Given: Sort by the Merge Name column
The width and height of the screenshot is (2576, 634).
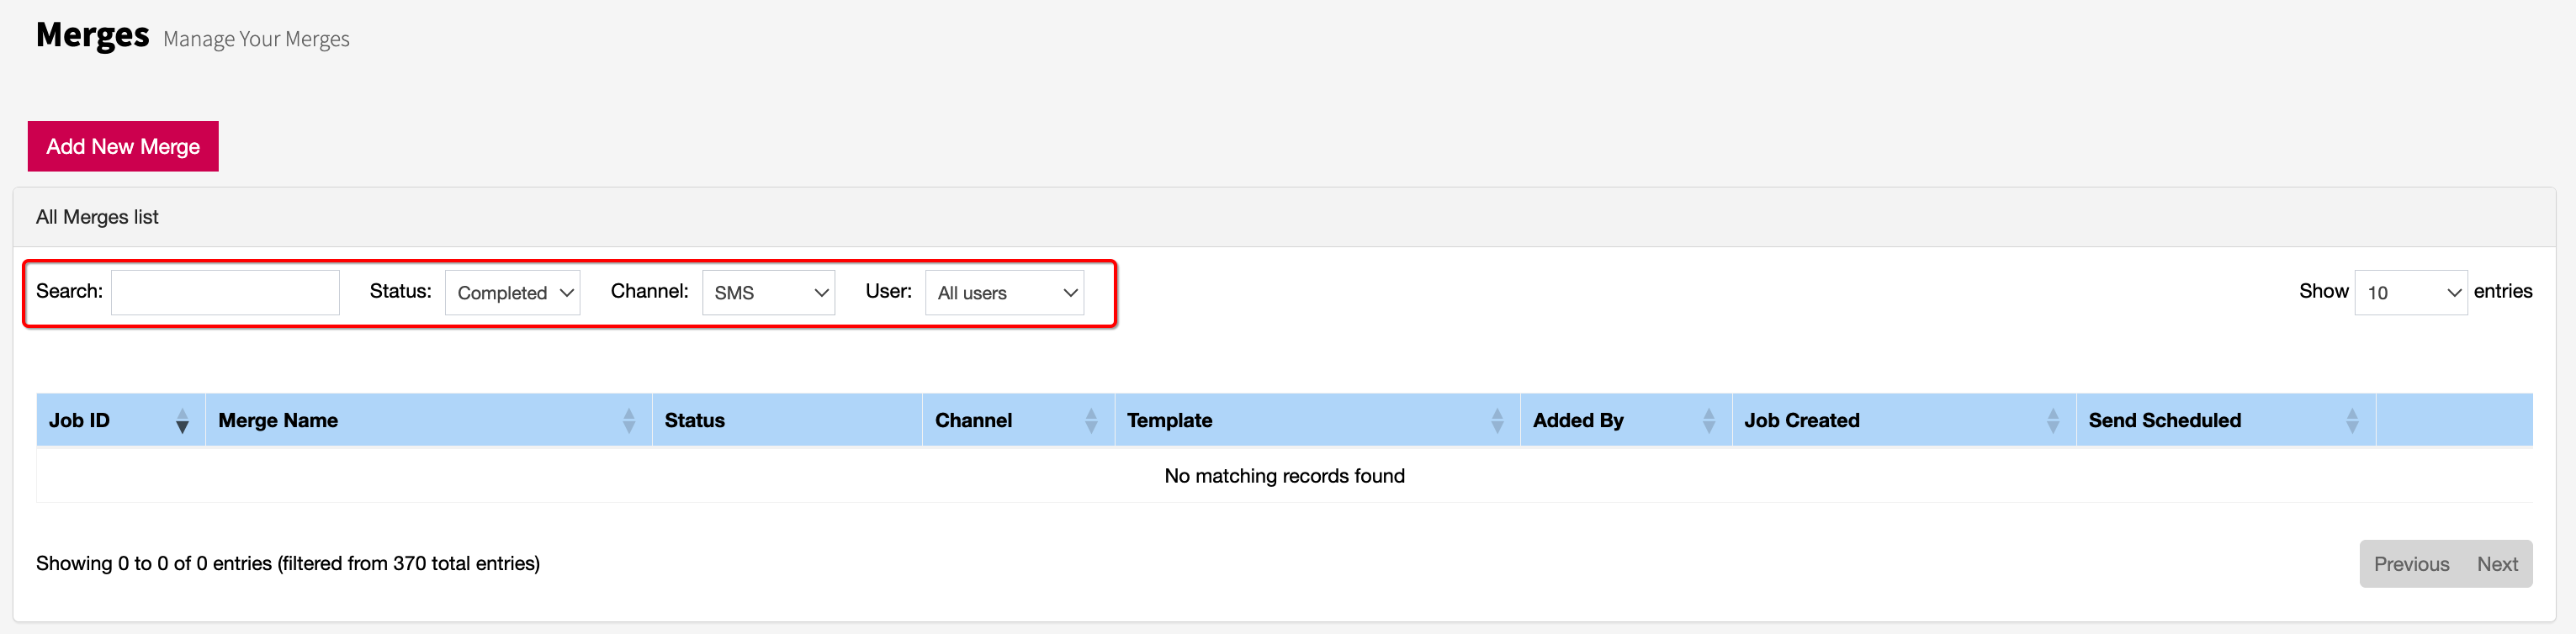Looking at the screenshot, I should pyautogui.click(x=428, y=420).
